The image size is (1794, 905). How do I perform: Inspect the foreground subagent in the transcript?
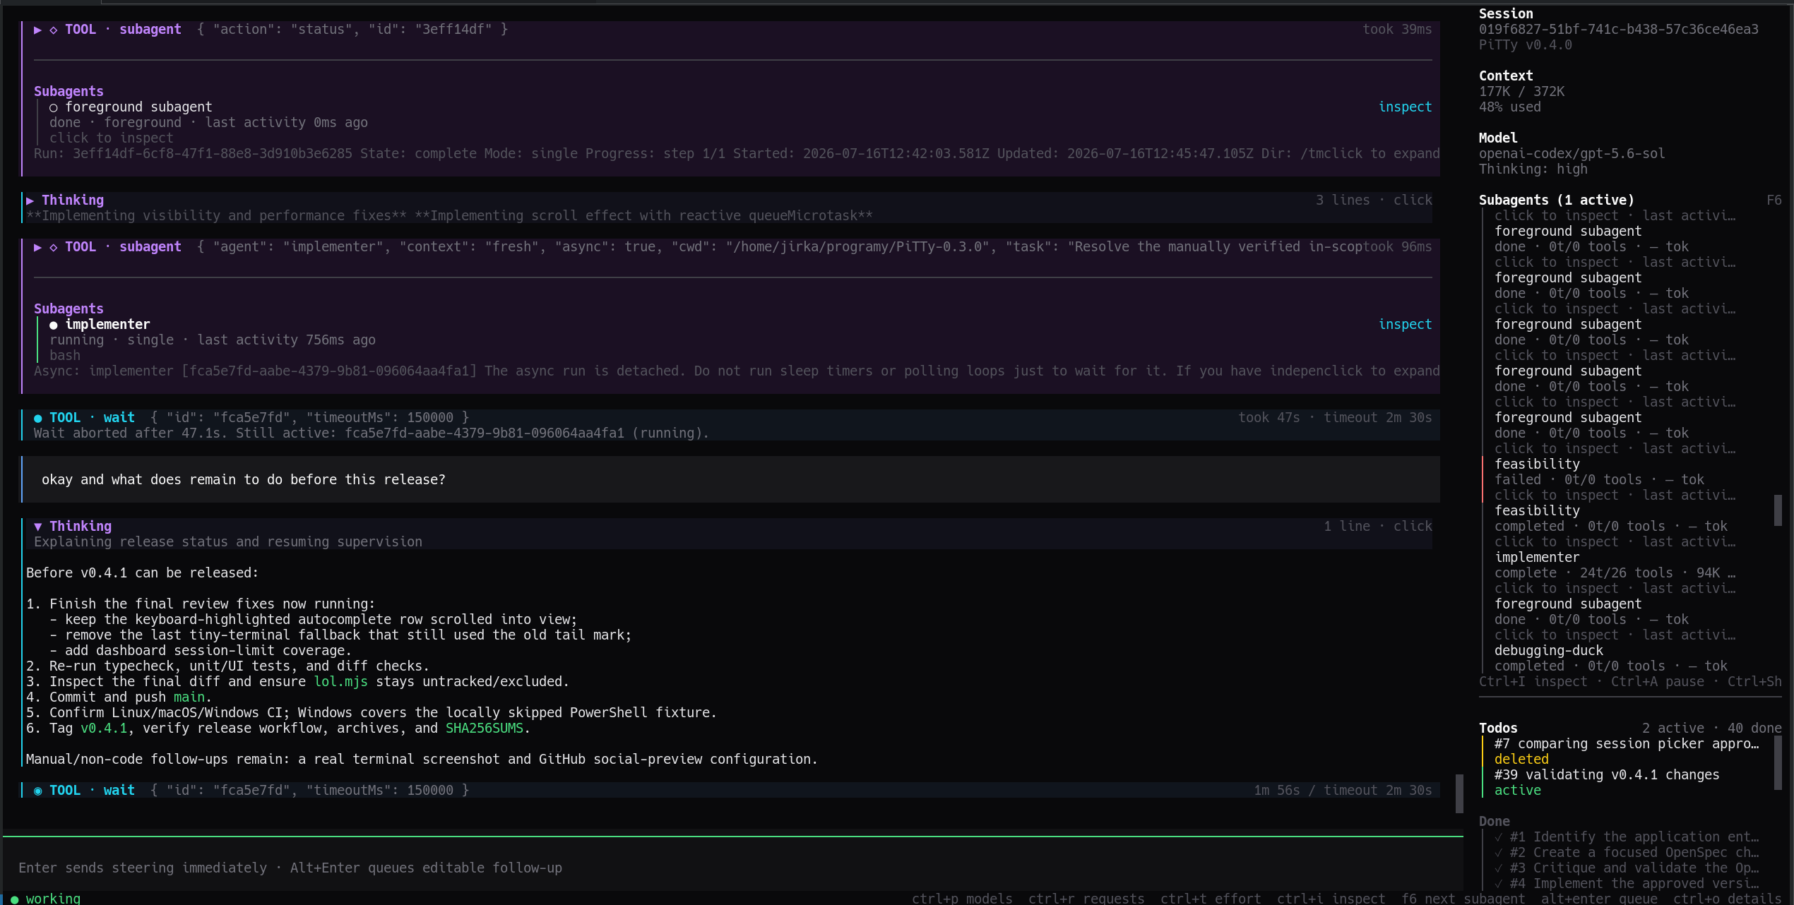[1405, 107]
